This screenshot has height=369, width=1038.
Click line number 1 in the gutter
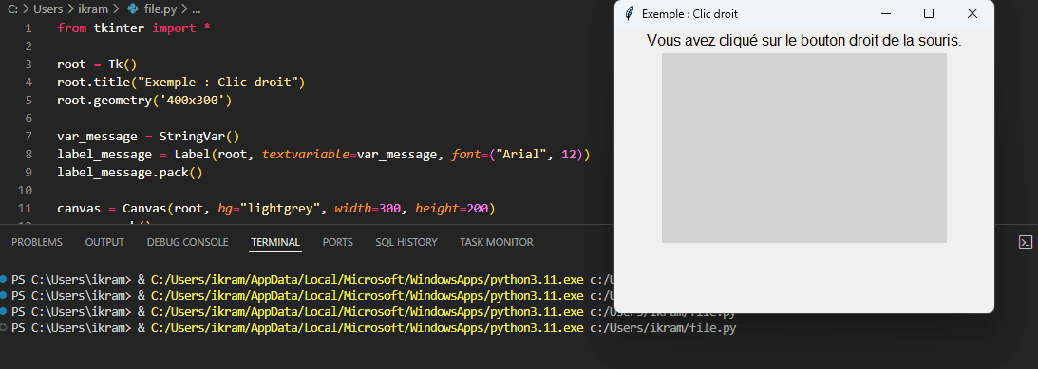click(28, 28)
